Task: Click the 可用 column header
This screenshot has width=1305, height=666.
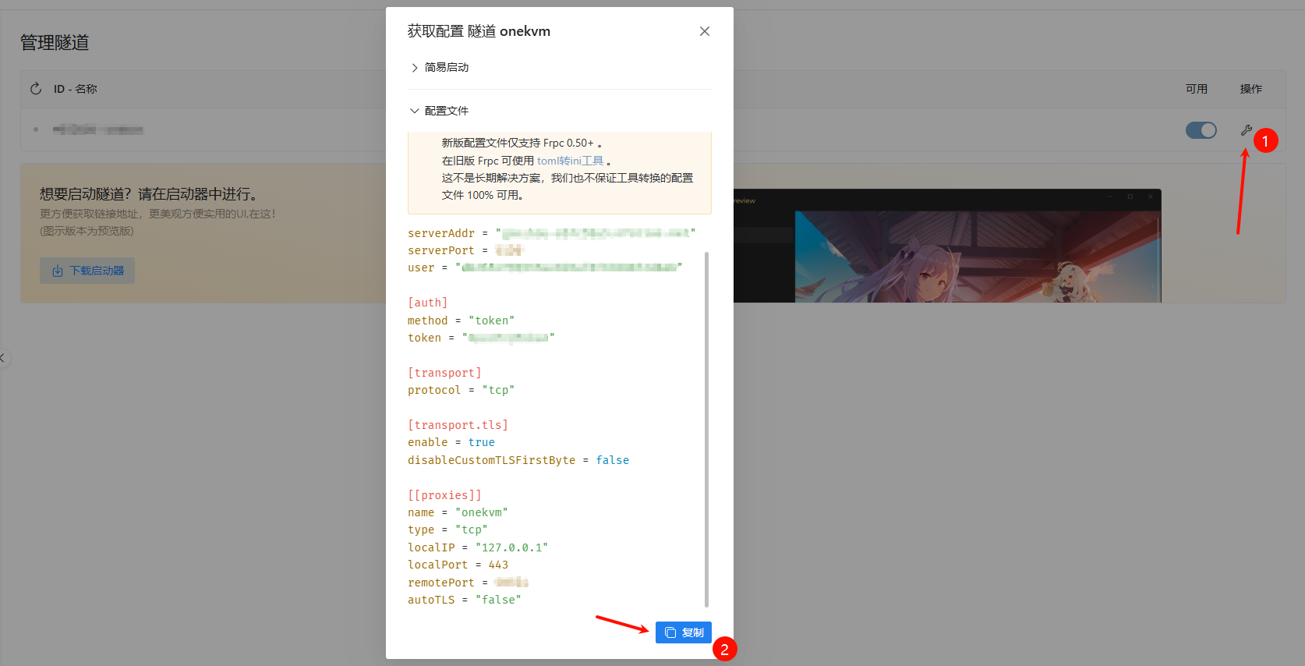Action: coord(1196,89)
